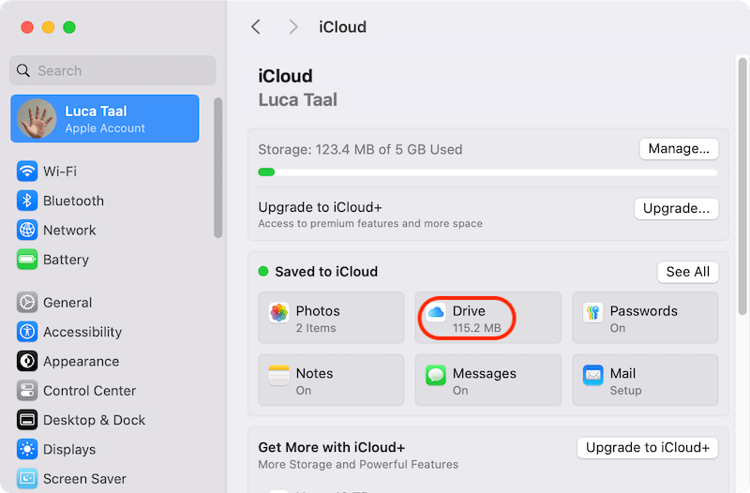The width and height of the screenshot is (750, 493).
Task: Open the Photos 2 Items tile
Action: (x=331, y=318)
